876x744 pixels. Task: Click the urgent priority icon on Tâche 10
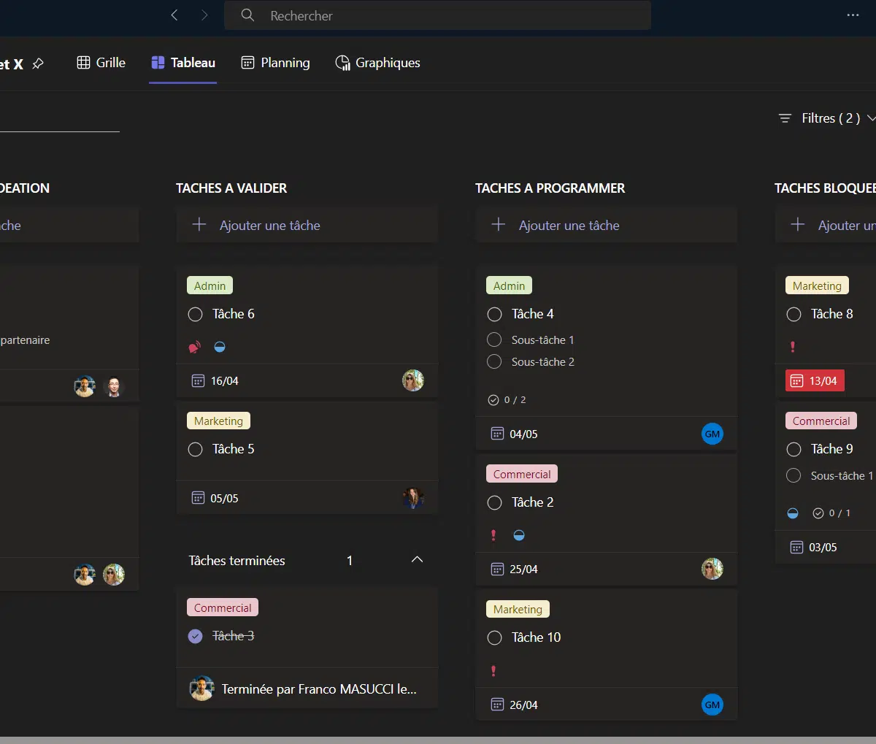(493, 671)
